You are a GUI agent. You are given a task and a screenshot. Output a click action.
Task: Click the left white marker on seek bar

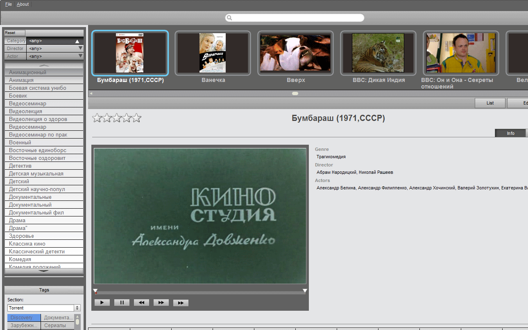click(95, 291)
